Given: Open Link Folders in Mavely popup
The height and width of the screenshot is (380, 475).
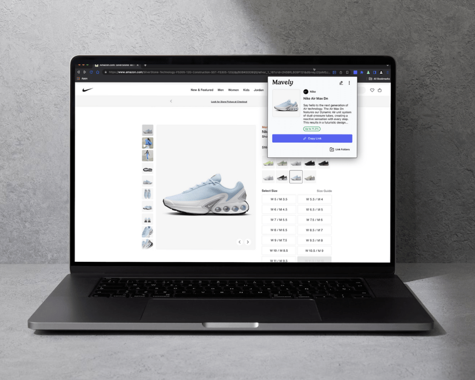Looking at the screenshot, I should (x=340, y=150).
